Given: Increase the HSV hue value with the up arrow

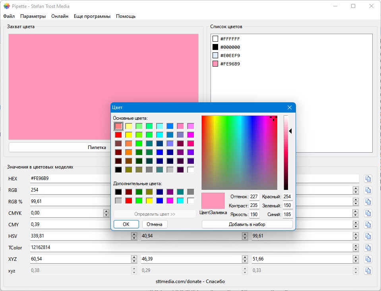Looking at the screenshot, I should tap(134, 234).
